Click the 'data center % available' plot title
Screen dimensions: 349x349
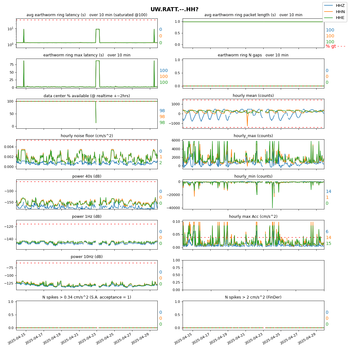tap(87, 96)
